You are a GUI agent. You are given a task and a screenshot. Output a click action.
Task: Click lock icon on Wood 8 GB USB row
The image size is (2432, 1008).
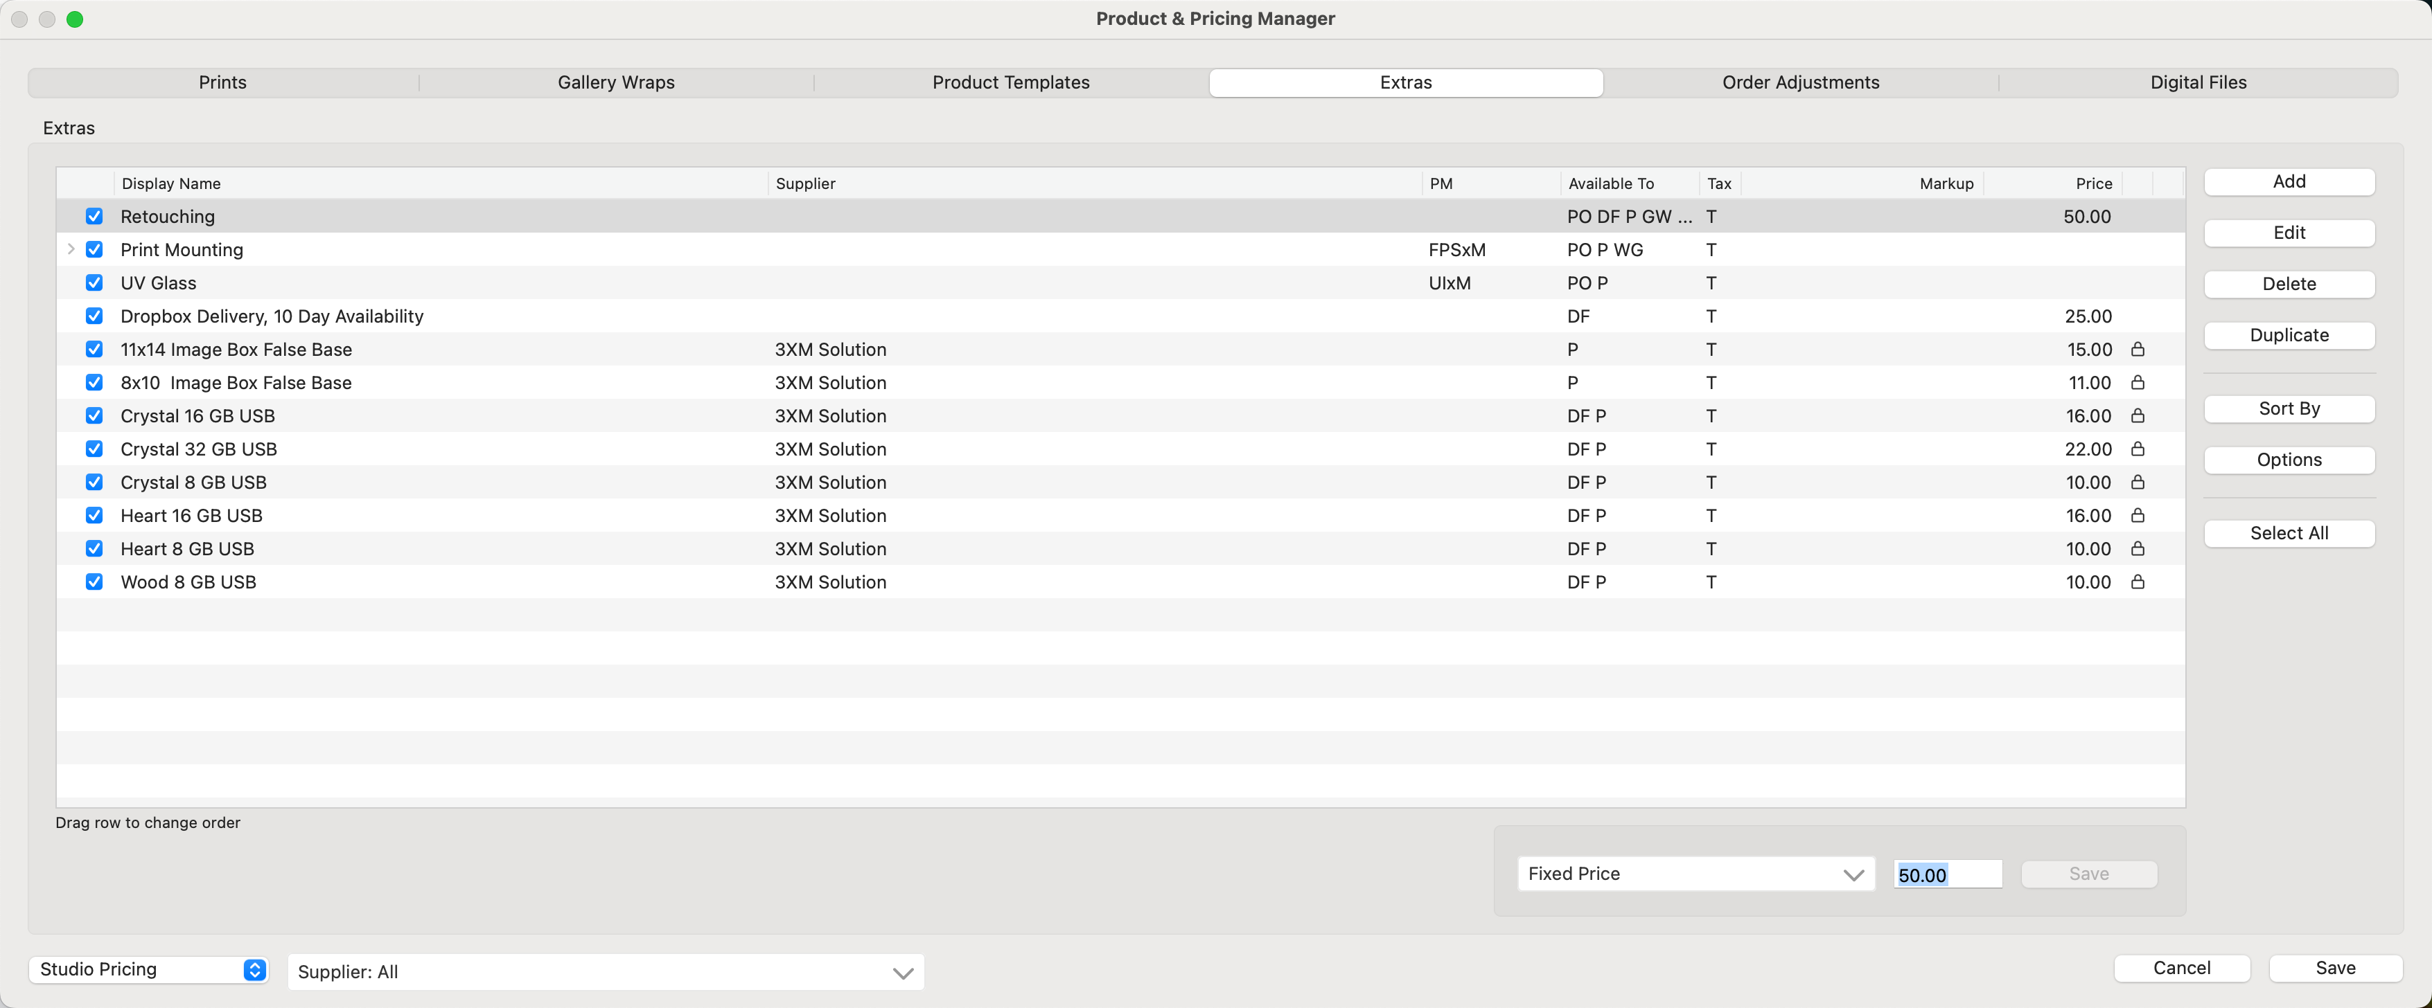point(2138,582)
